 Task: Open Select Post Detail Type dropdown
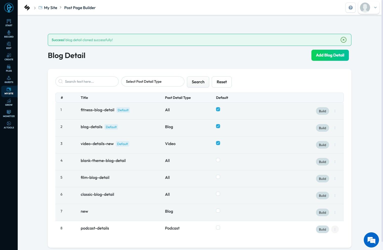[x=153, y=82]
